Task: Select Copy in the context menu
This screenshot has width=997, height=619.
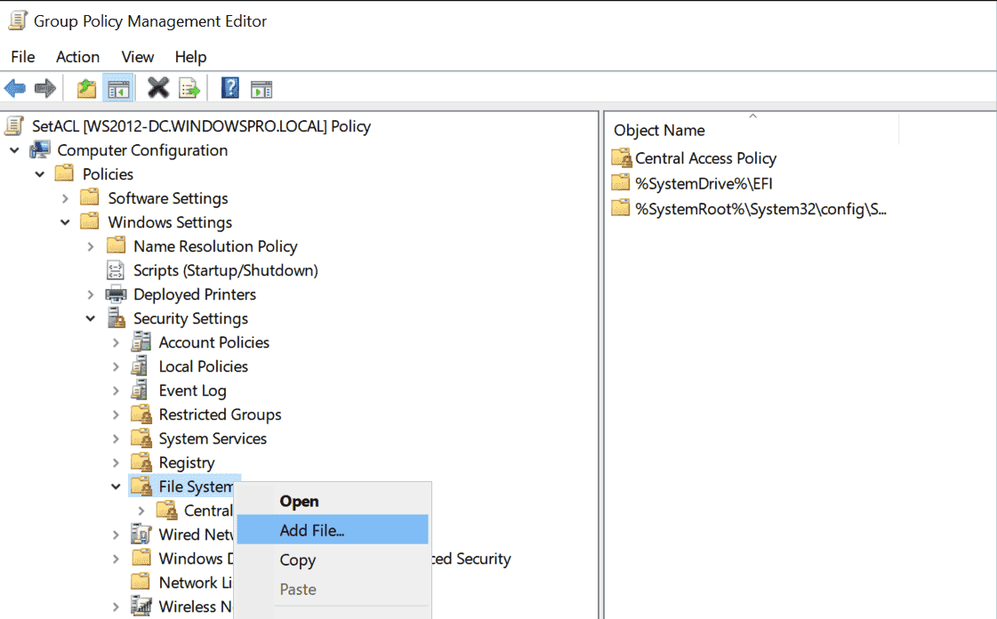Action: 297,560
